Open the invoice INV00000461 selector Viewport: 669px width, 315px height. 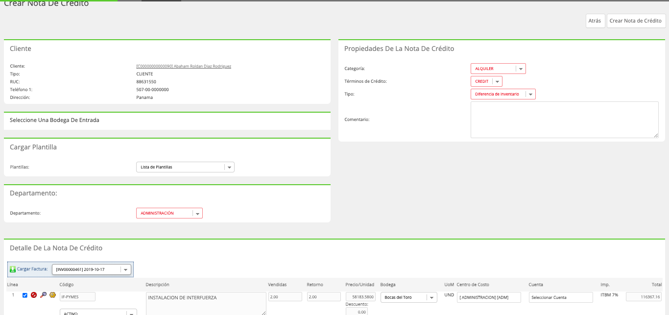[92, 269]
